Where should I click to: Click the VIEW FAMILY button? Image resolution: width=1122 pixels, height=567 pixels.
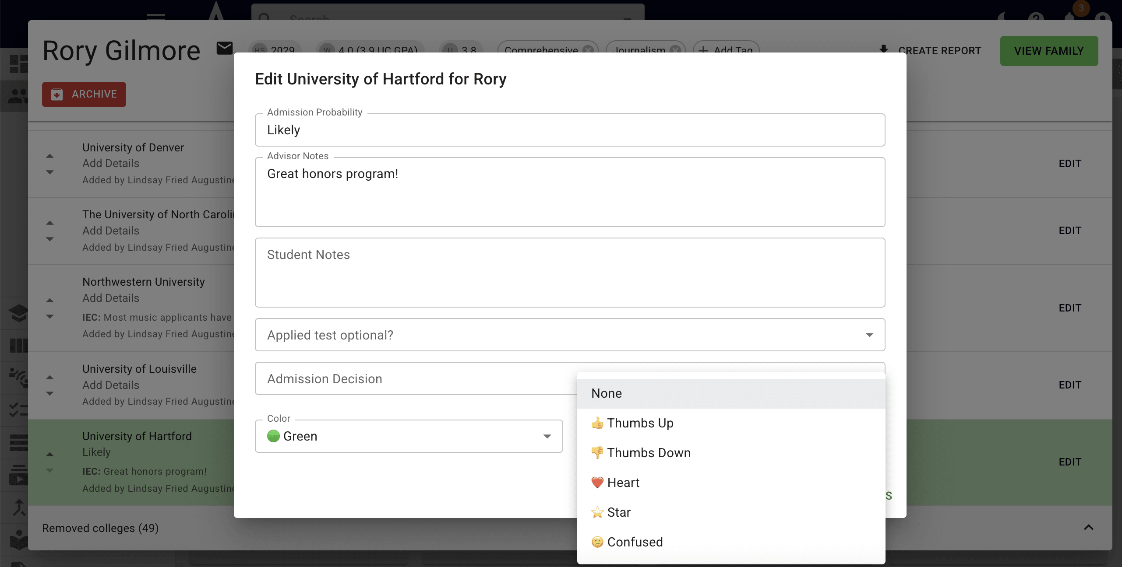pos(1049,51)
